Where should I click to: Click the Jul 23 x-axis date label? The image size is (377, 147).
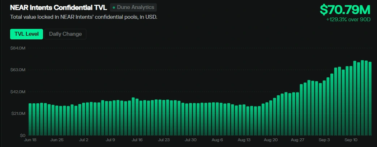[x=164, y=140]
